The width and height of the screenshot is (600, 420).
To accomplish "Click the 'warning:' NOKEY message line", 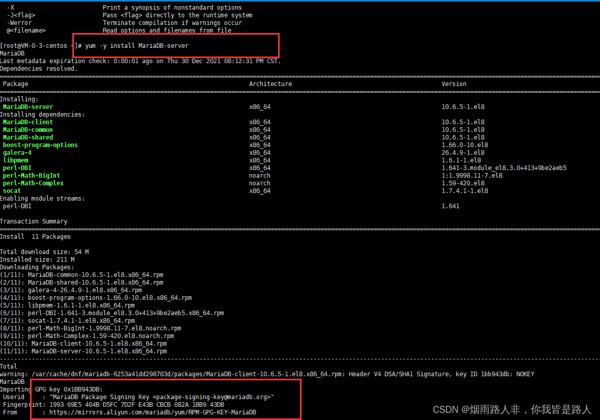I will point(267,374).
